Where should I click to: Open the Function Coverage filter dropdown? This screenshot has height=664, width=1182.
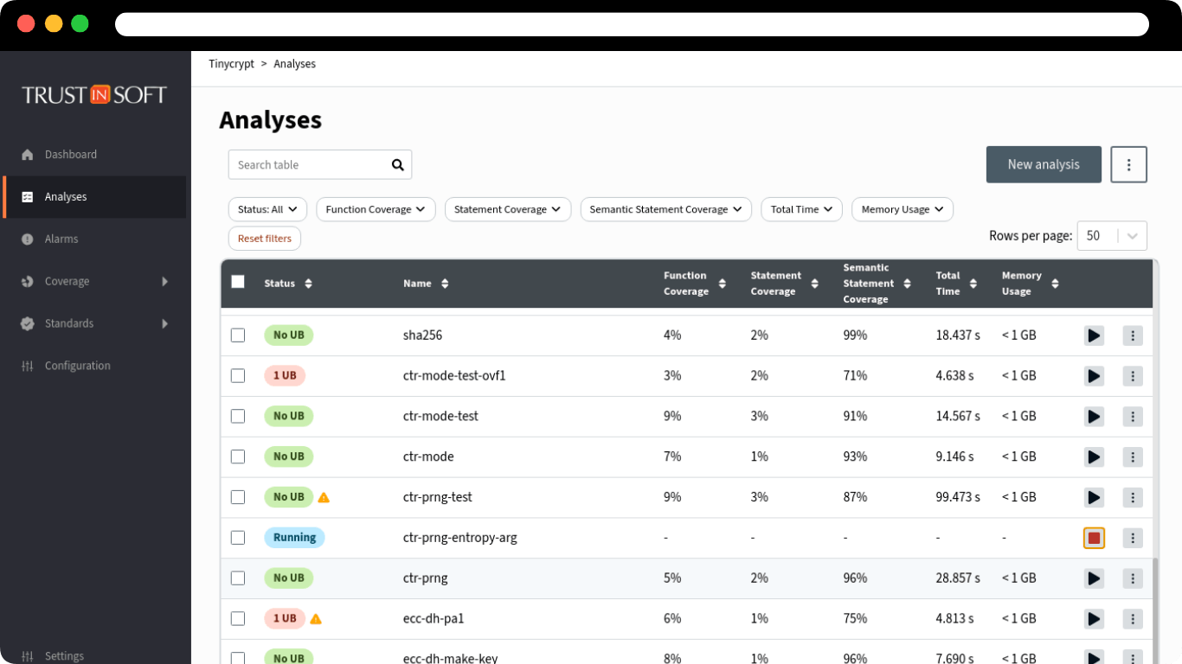[x=376, y=209]
